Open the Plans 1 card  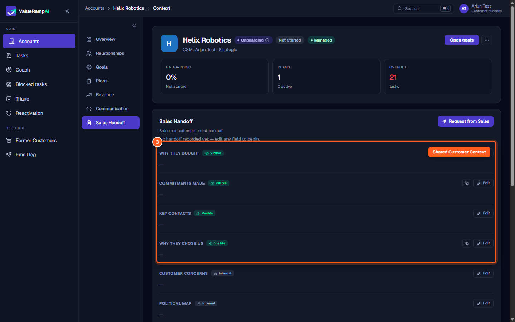coord(326,77)
